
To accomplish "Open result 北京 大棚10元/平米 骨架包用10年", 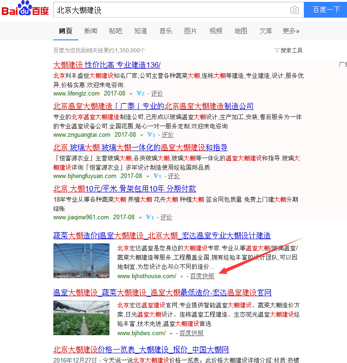I will 125,189.
